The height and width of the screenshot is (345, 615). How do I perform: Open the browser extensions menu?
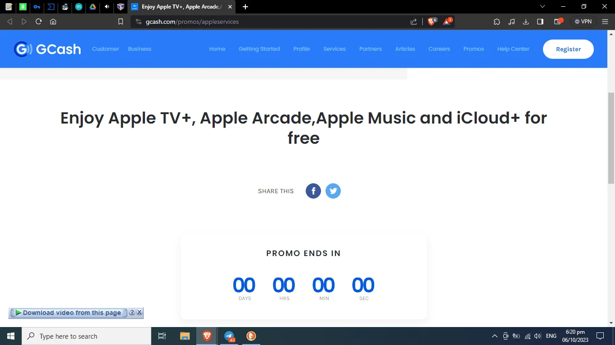[497, 22]
